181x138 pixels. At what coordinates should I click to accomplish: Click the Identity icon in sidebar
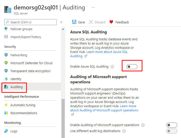click(x=6, y=79)
